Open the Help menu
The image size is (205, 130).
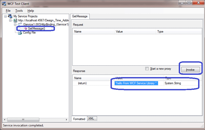(31, 11)
